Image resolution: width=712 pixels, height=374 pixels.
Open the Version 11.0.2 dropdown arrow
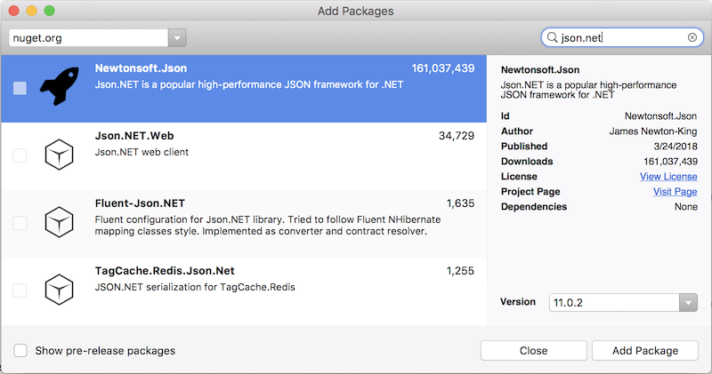(x=688, y=302)
